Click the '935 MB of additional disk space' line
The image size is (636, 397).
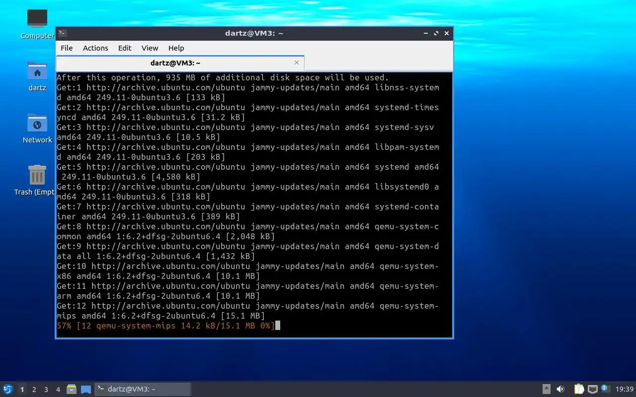(x=223, y=77)
